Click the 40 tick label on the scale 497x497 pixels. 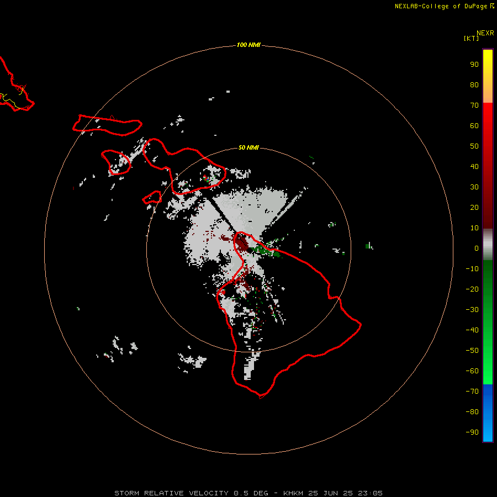point(474,166)
